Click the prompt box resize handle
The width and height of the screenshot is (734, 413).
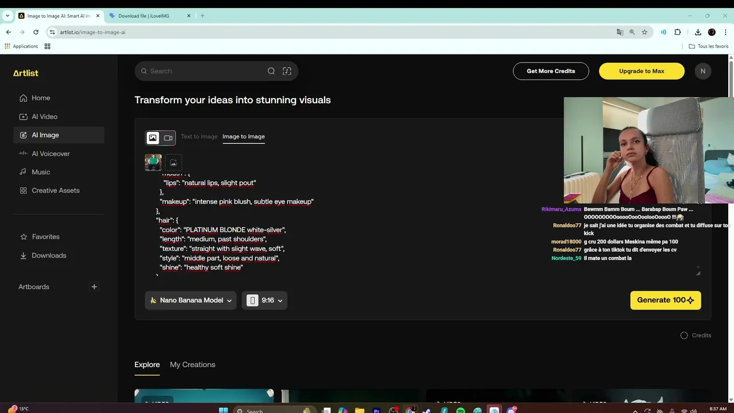pos(698,272)
